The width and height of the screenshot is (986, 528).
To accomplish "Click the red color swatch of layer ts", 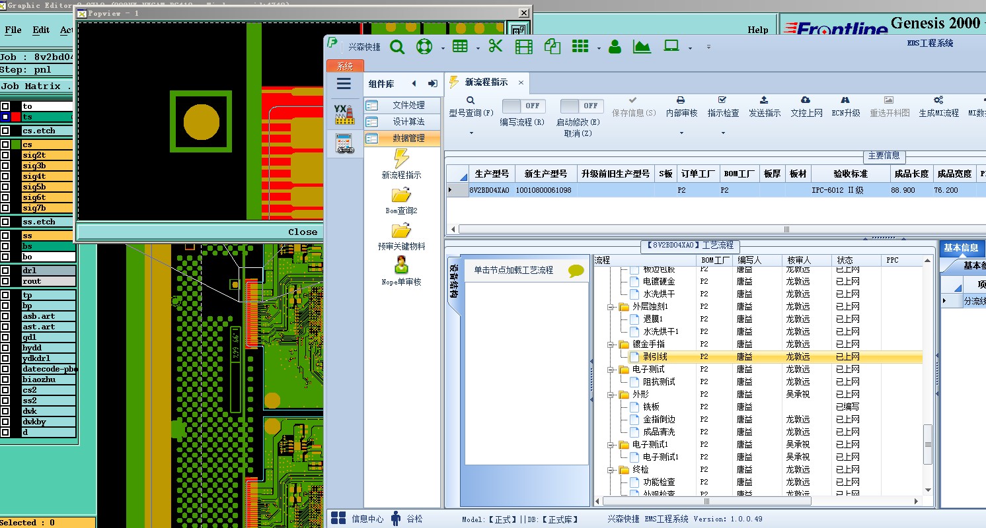I will click(16, 117).
